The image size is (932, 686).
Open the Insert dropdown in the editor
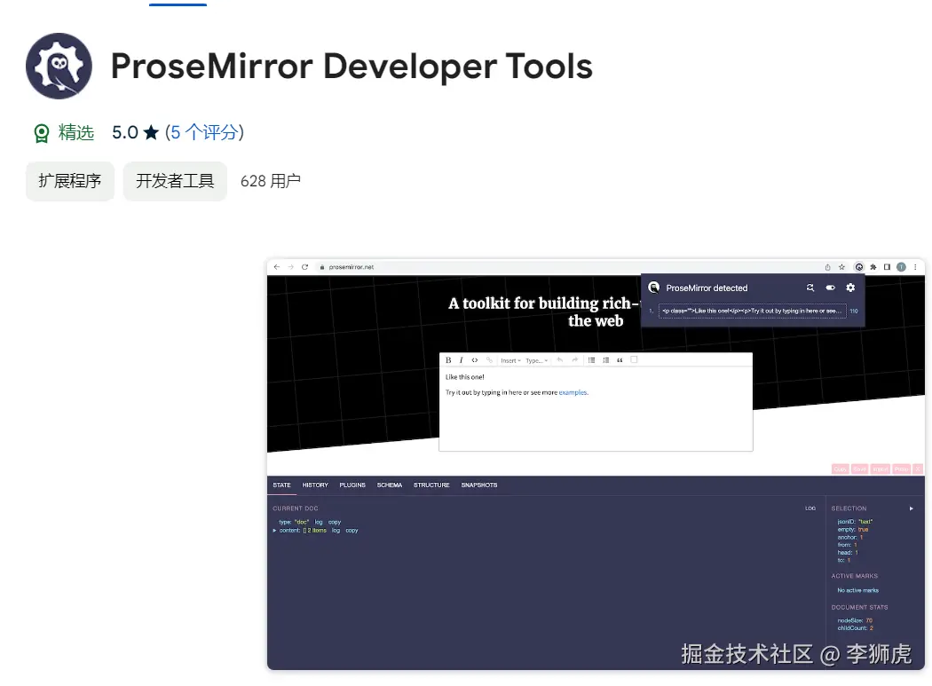tap(510, 360)
